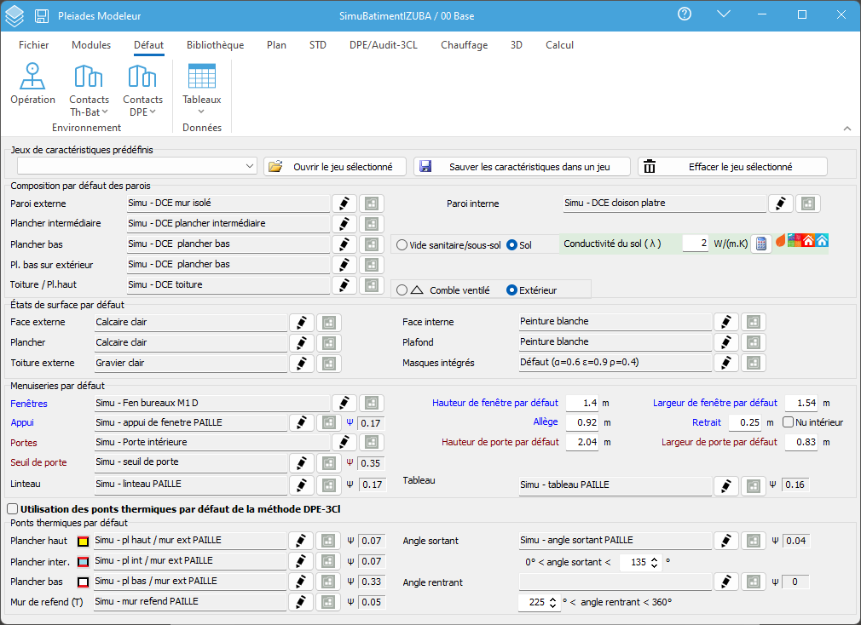Edit Mur de refend thermal bridge

(301, 602)
